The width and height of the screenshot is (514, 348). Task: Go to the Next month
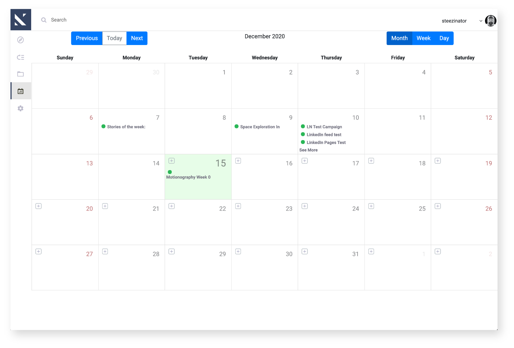tap(137, 38)
